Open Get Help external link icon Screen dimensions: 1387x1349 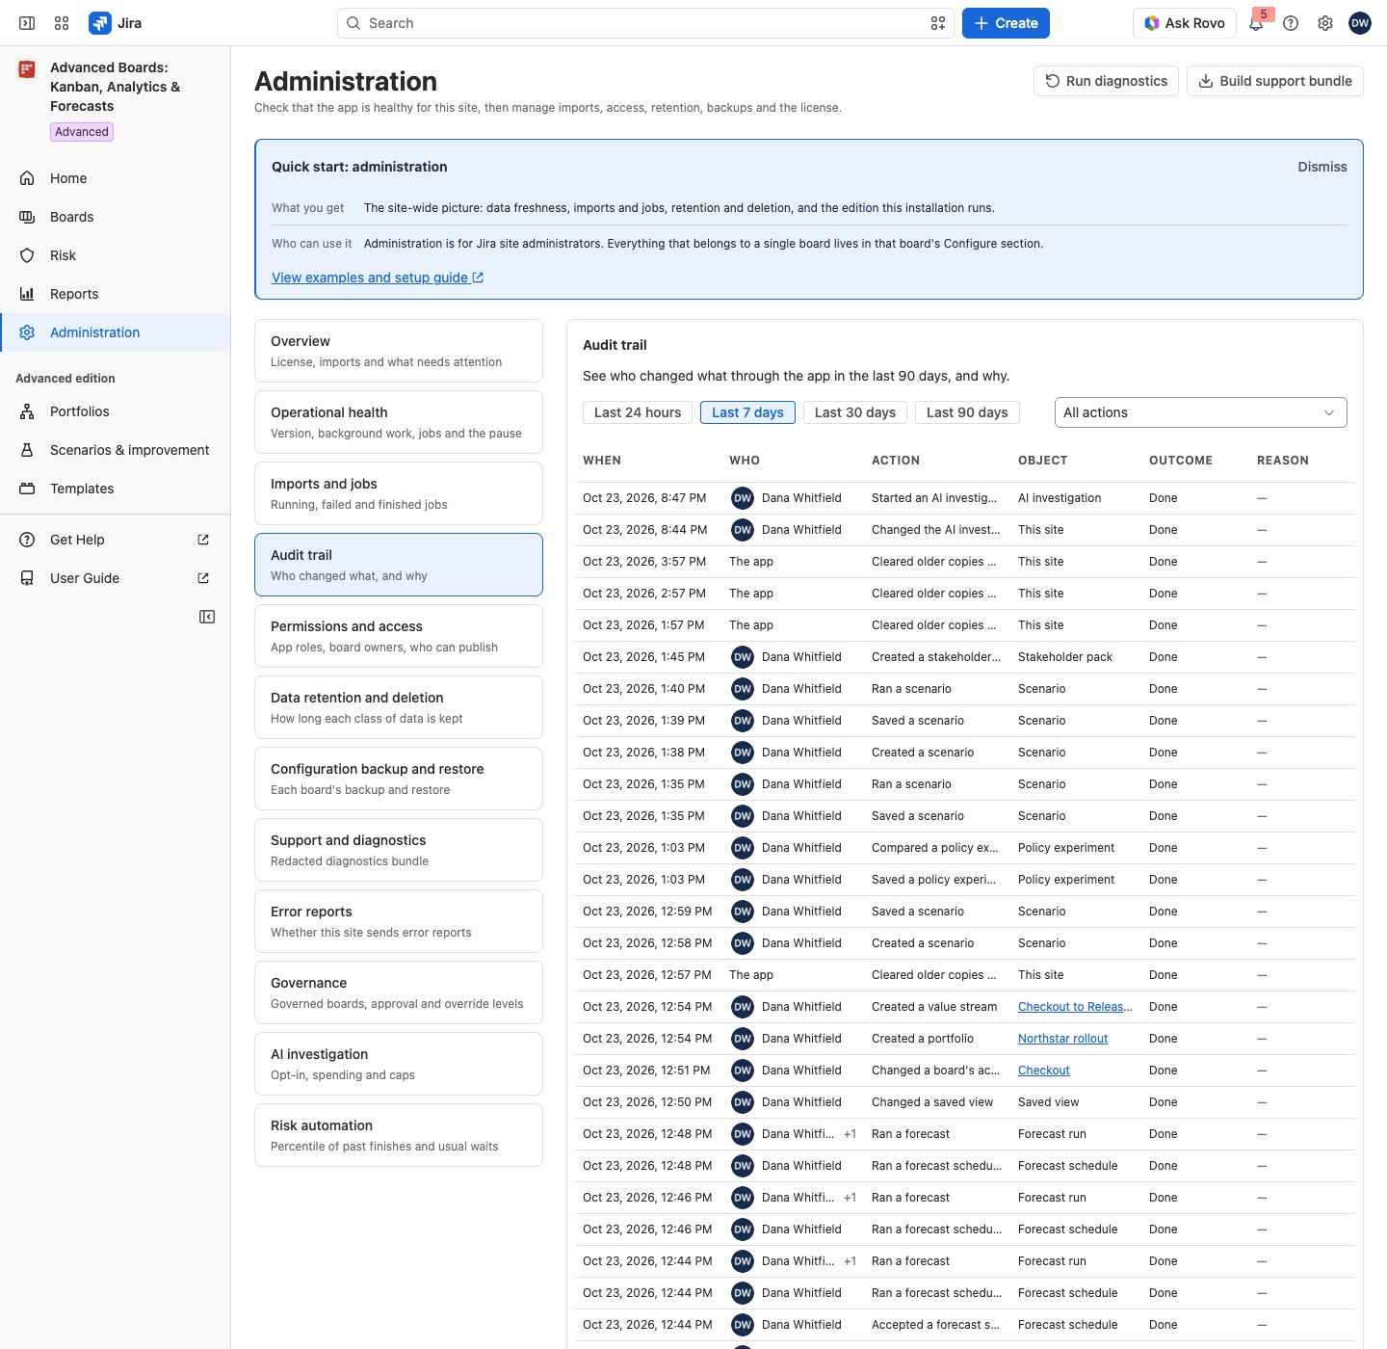click(203, 540)
